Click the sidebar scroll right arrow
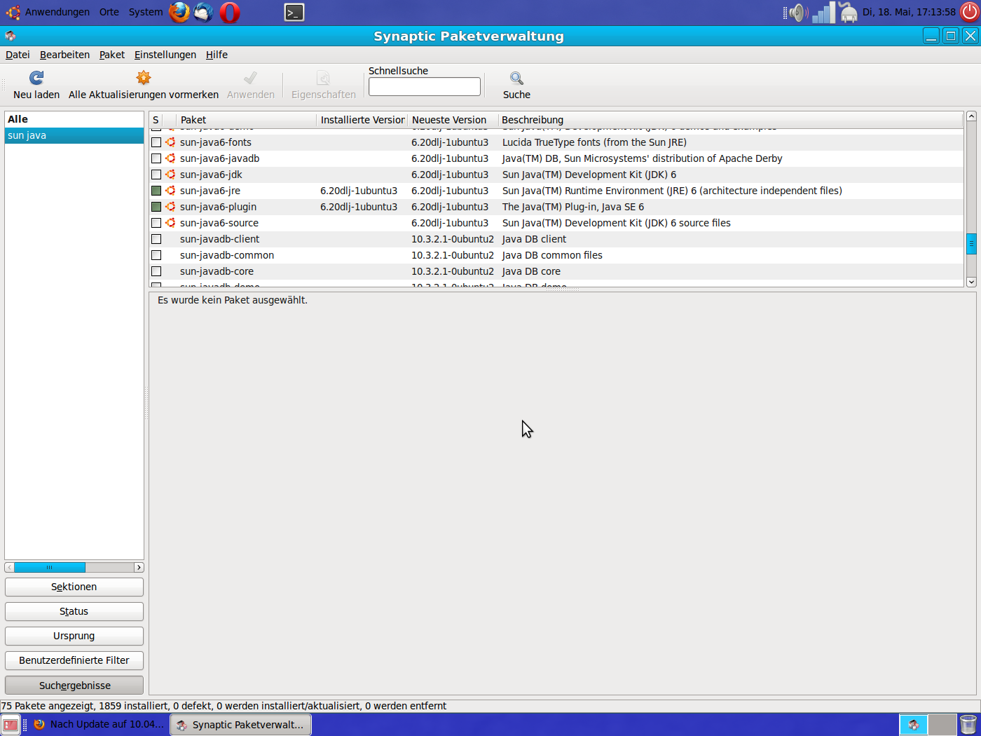 point(139,567)
